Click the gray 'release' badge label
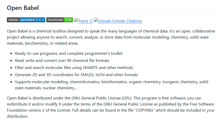 point(13,20)
